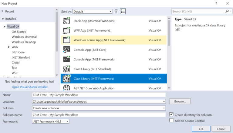233x133 pixels.
Task: Select .NET Core category
Action: pos(18,52)
